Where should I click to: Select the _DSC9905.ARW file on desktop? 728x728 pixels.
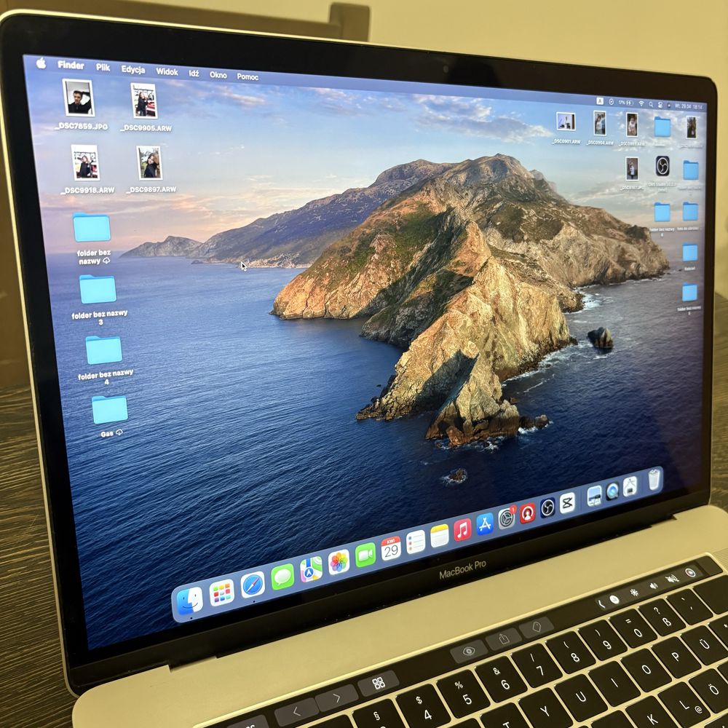click(144, 100)
